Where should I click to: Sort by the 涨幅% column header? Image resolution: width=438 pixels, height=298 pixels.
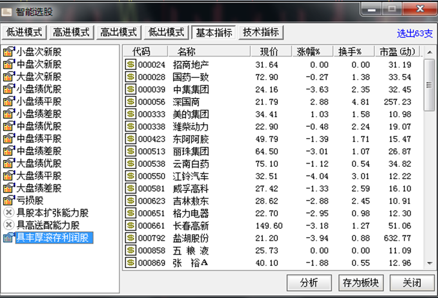[312, 52]
